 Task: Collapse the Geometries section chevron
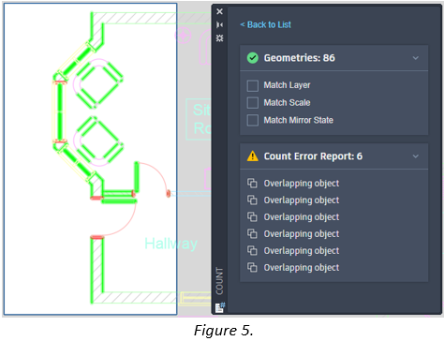[x=416, y=58]
